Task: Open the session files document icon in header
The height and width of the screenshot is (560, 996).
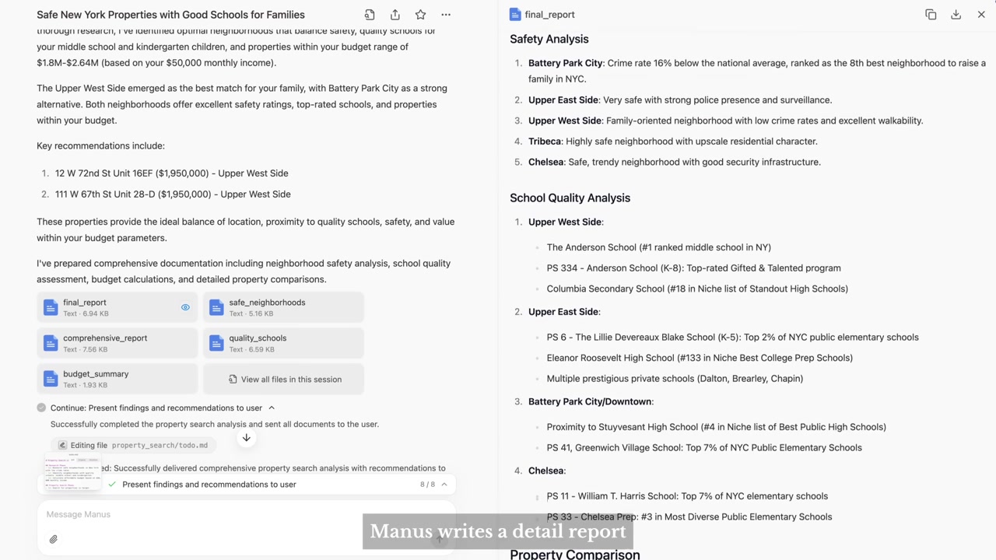Action: pos(370,15)
